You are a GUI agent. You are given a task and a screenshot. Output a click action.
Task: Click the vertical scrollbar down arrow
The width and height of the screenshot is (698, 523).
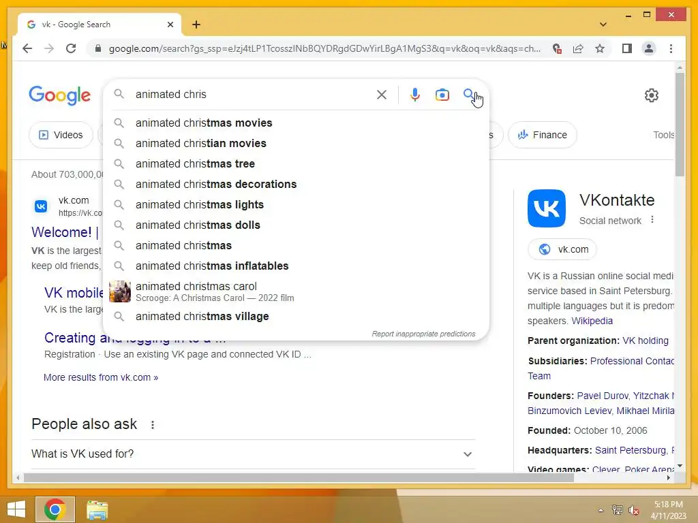680,466
